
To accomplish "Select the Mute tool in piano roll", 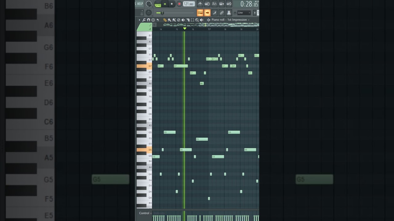I will 183,20.
